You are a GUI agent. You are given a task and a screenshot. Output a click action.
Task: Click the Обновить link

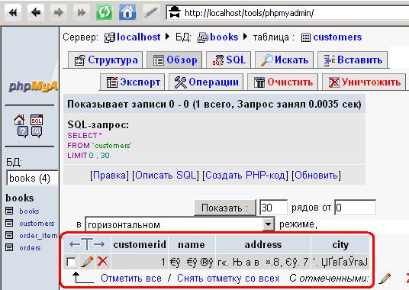tap(316, 175)
